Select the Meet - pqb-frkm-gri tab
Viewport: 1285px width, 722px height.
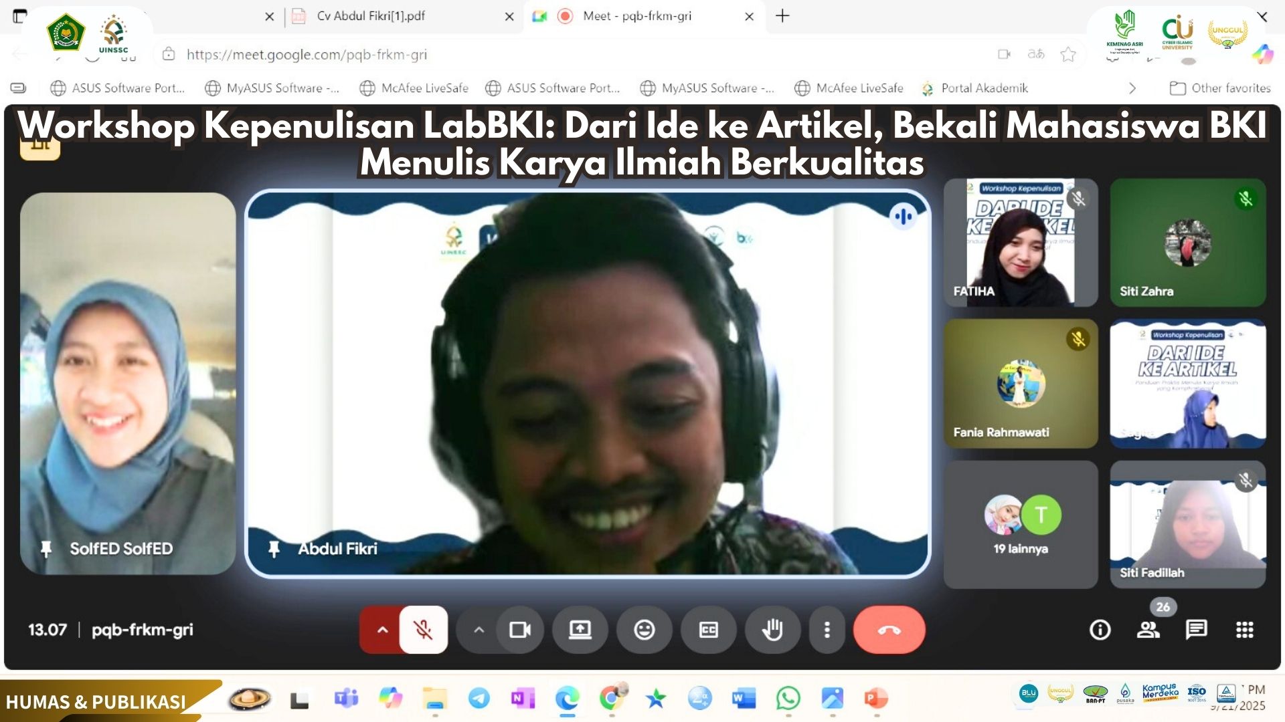(636, 16)
